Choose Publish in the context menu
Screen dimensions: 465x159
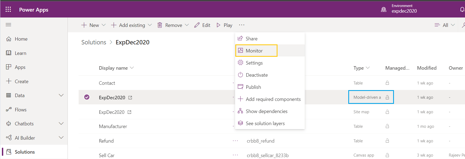[x=270, y=87]
